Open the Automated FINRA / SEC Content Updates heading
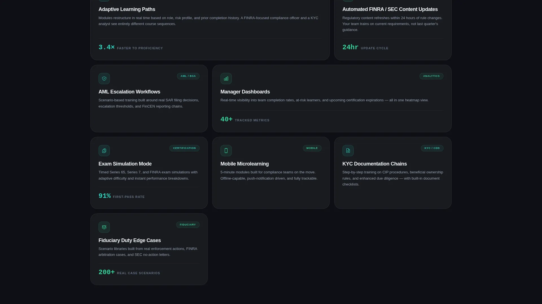 390,9
